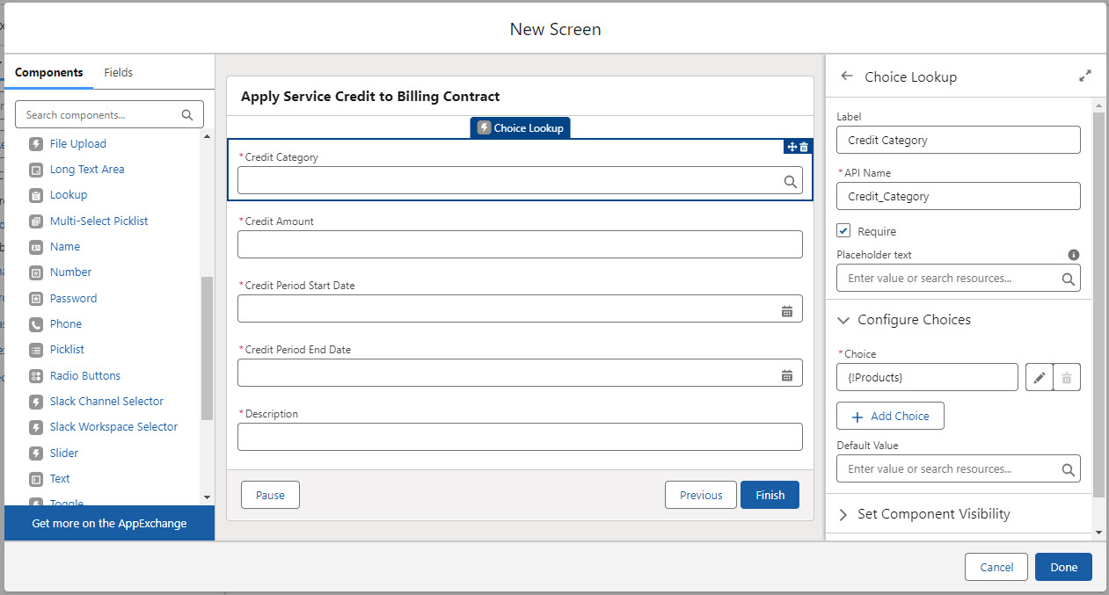Image resolution: width=1109 pixels, height=595 pixels.
Task: Click the Placeholder text info icon
Action: (1073, 255)
